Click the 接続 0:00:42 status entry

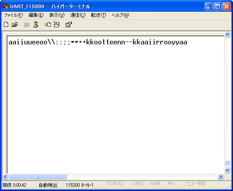[14, 185]
